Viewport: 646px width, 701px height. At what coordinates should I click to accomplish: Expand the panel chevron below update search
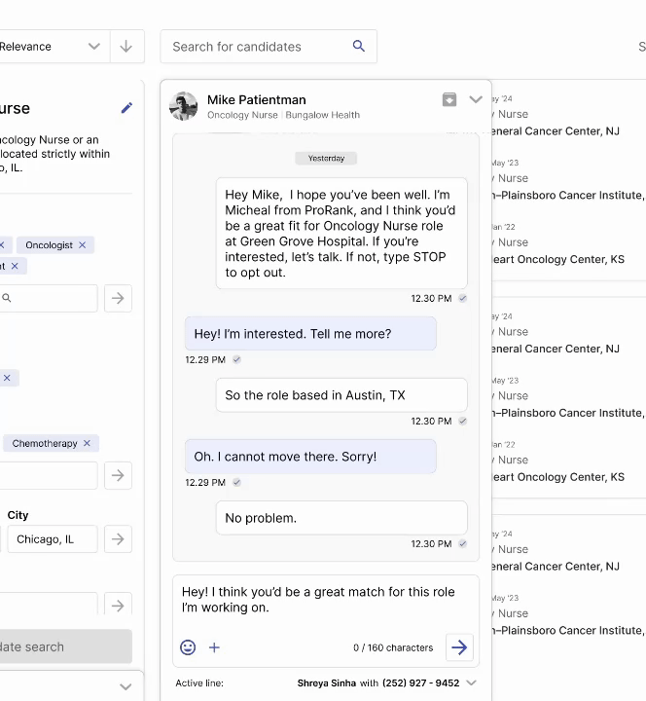click(x=126, y=686)
